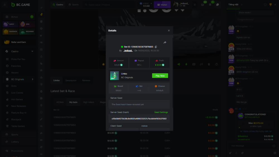The image size is (279, 157).
Task: Click the share arrow in Details dialog
Action: 165,42
